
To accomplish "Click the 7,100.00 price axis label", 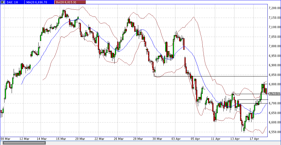I will pos(274,27).
